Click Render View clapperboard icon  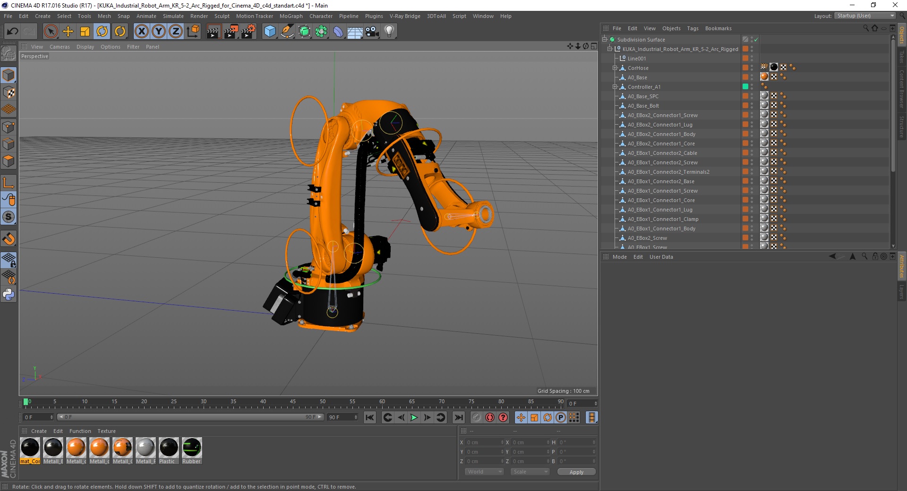click(x=213, y=32)
